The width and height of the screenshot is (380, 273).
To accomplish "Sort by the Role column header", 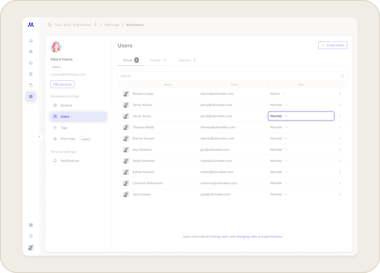I will pos(301,84).
